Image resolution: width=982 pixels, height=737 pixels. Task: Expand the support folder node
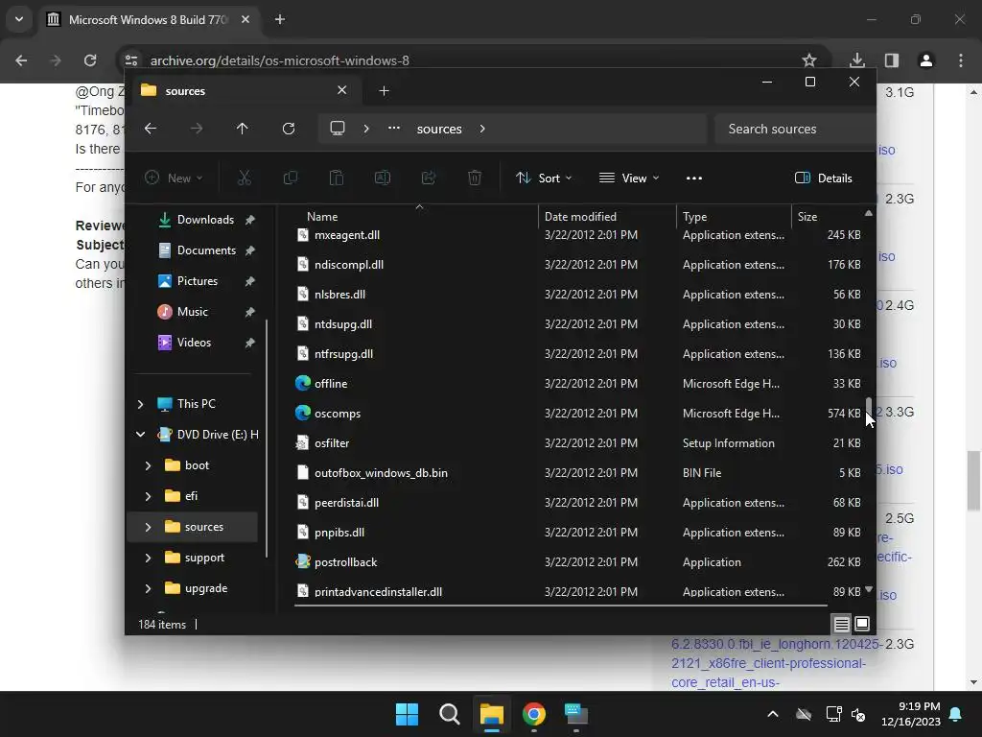[148, 558]
